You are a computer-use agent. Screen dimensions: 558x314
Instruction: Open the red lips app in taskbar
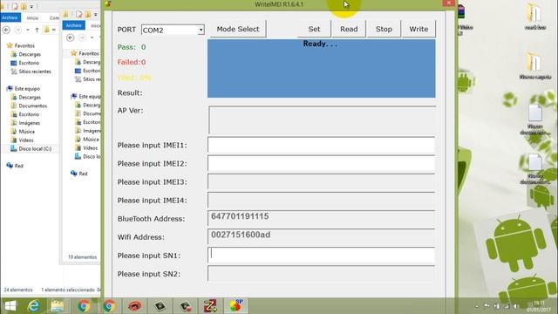134,306
